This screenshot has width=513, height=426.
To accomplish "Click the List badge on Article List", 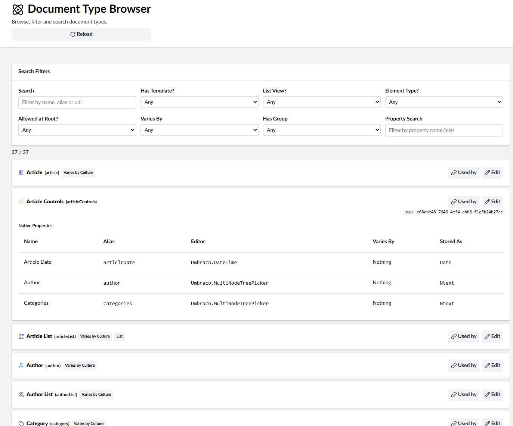I will coord(120,336).
